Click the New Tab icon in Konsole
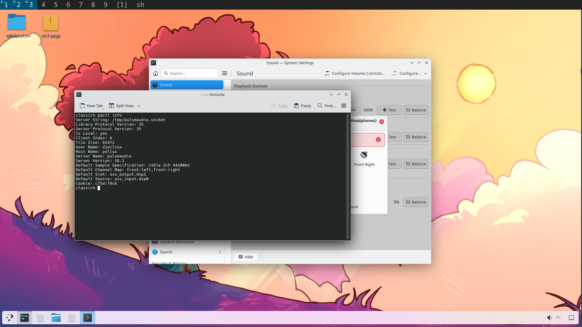 coord(82,106)
